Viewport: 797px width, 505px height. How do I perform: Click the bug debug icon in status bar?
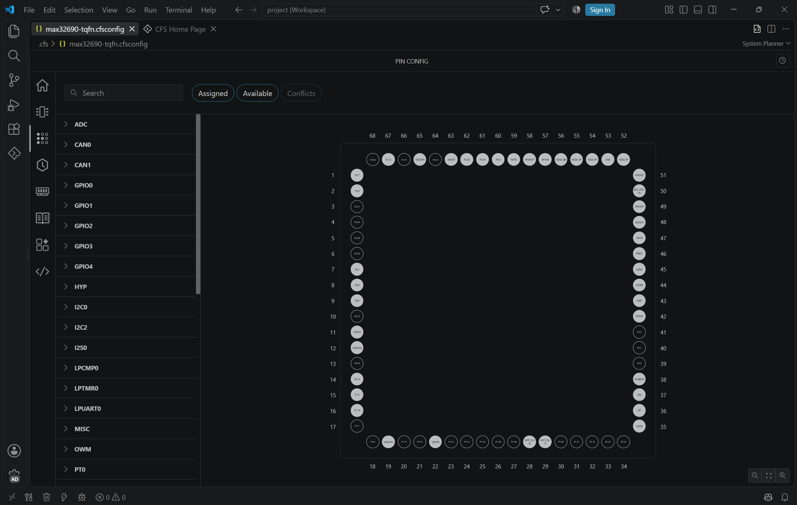click(82, 497)
